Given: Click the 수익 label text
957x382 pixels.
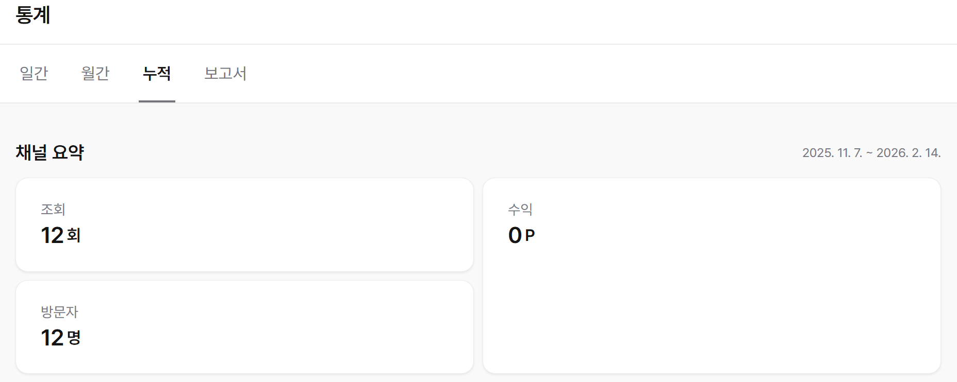Looking at the screenshot, I should click(520, 209).
